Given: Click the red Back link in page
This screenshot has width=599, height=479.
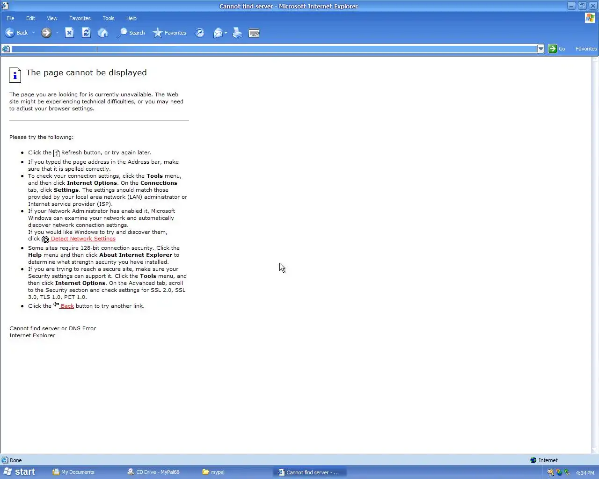Looking at the screenshot, I should (x=67, y=306).
